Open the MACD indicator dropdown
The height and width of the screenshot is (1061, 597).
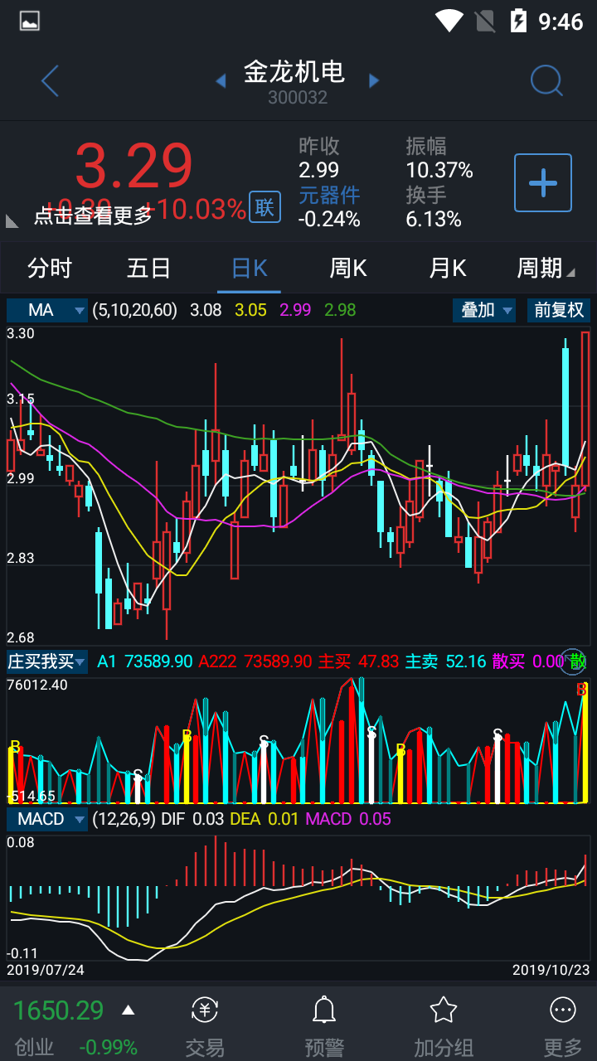pyautogui.click(x=47, y=819)
